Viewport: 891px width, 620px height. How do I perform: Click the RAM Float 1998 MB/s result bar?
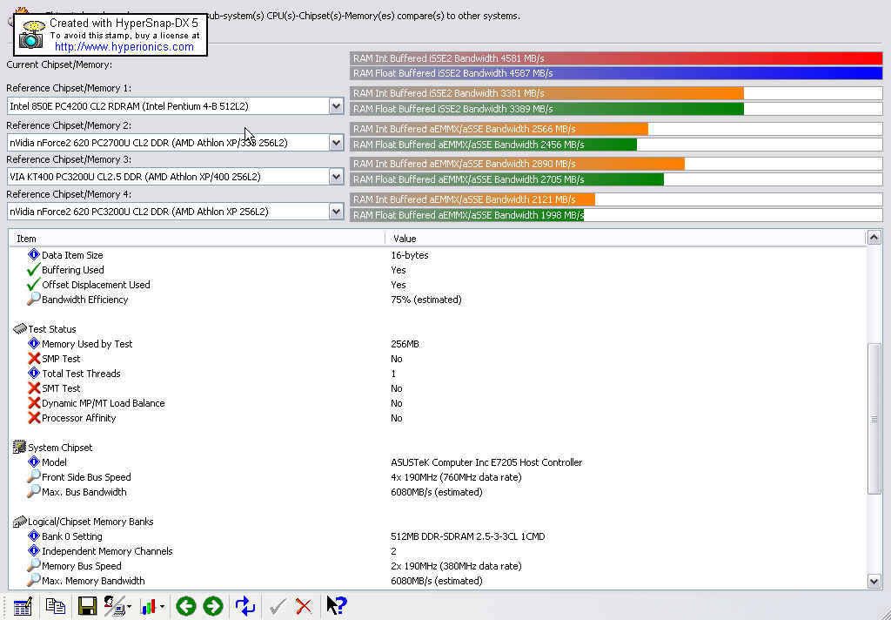pos(467,215)
